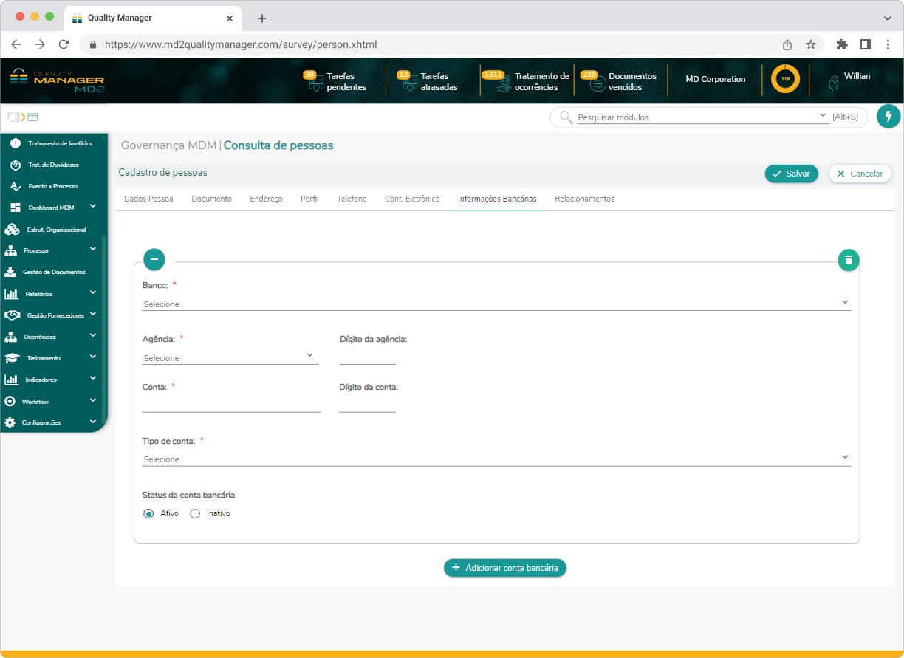This screenshot has width=904, height=658.
Task: Click the lightning bolt quick action icon
Action: pos(888,117)
